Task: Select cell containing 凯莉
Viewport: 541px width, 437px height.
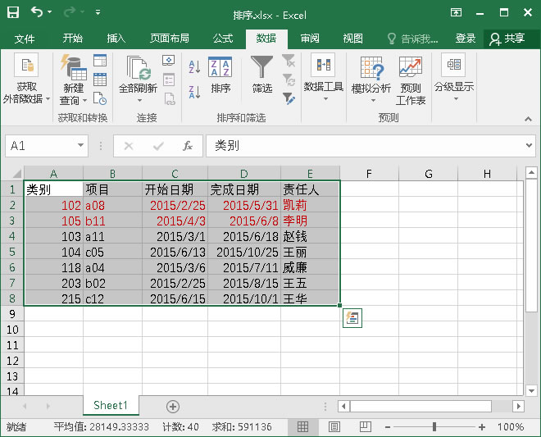Action: (310, 206)
